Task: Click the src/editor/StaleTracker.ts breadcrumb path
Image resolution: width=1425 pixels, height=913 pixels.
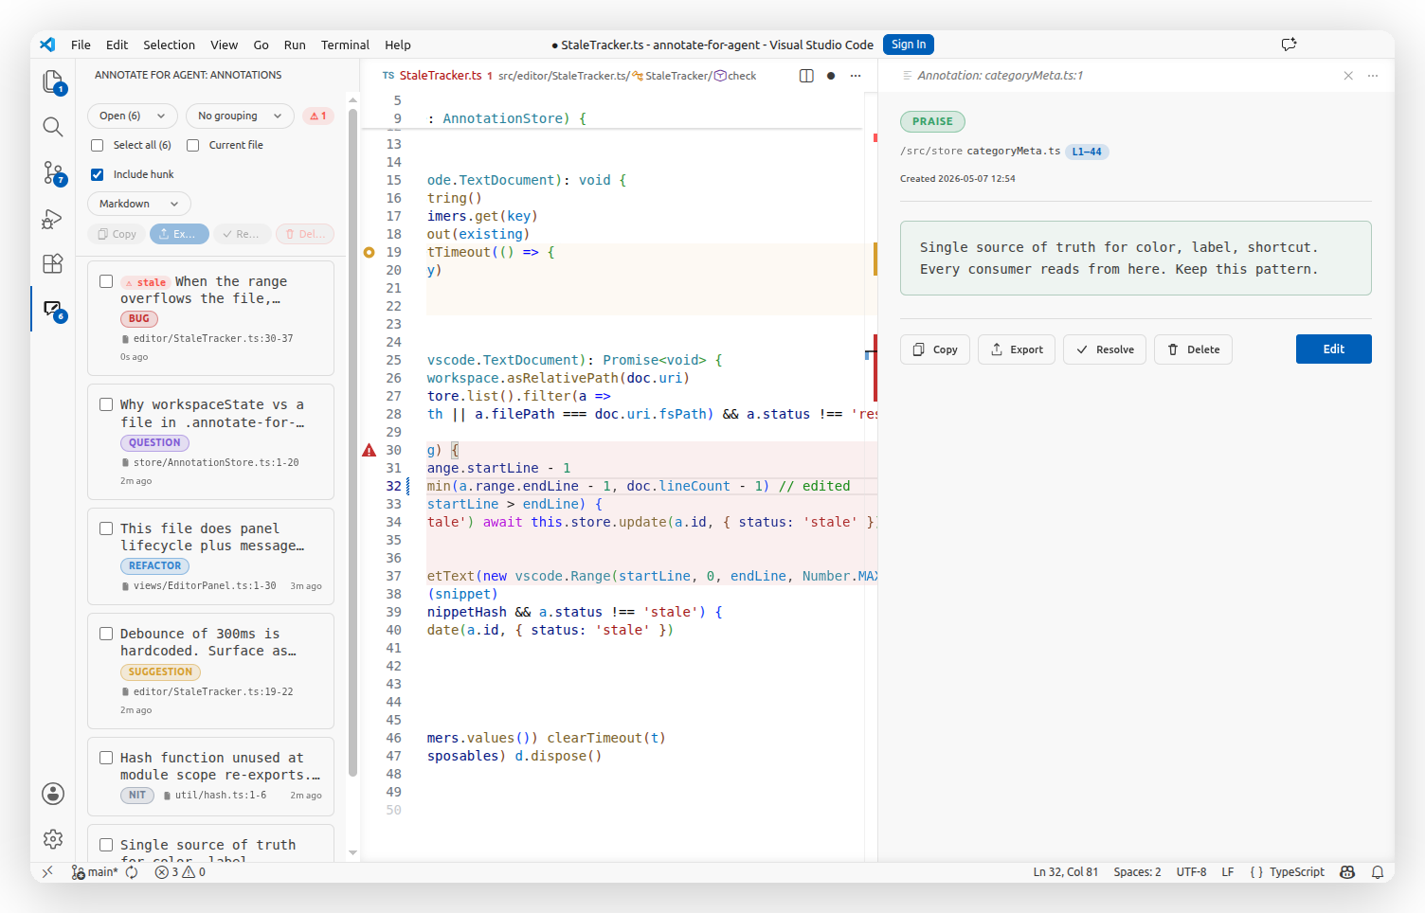Action: point(563,76)
